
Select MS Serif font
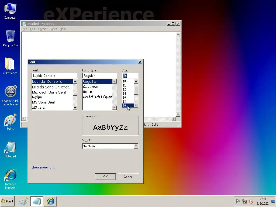coord(52,107)
